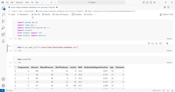The width and height of the screenshot is (175, 92).
Task: Select the pima-indians-diabetes notebook tab
Action: 33,7
